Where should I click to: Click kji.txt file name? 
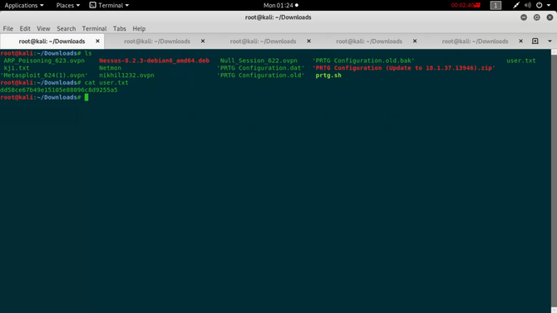point(17,68)
